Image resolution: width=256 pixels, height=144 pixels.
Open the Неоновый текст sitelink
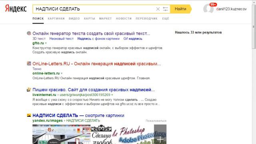point(62,39)
